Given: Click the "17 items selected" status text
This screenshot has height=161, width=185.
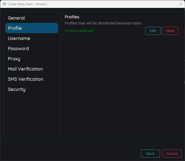Looking at the screenshot, I should (x=79, y=31).
